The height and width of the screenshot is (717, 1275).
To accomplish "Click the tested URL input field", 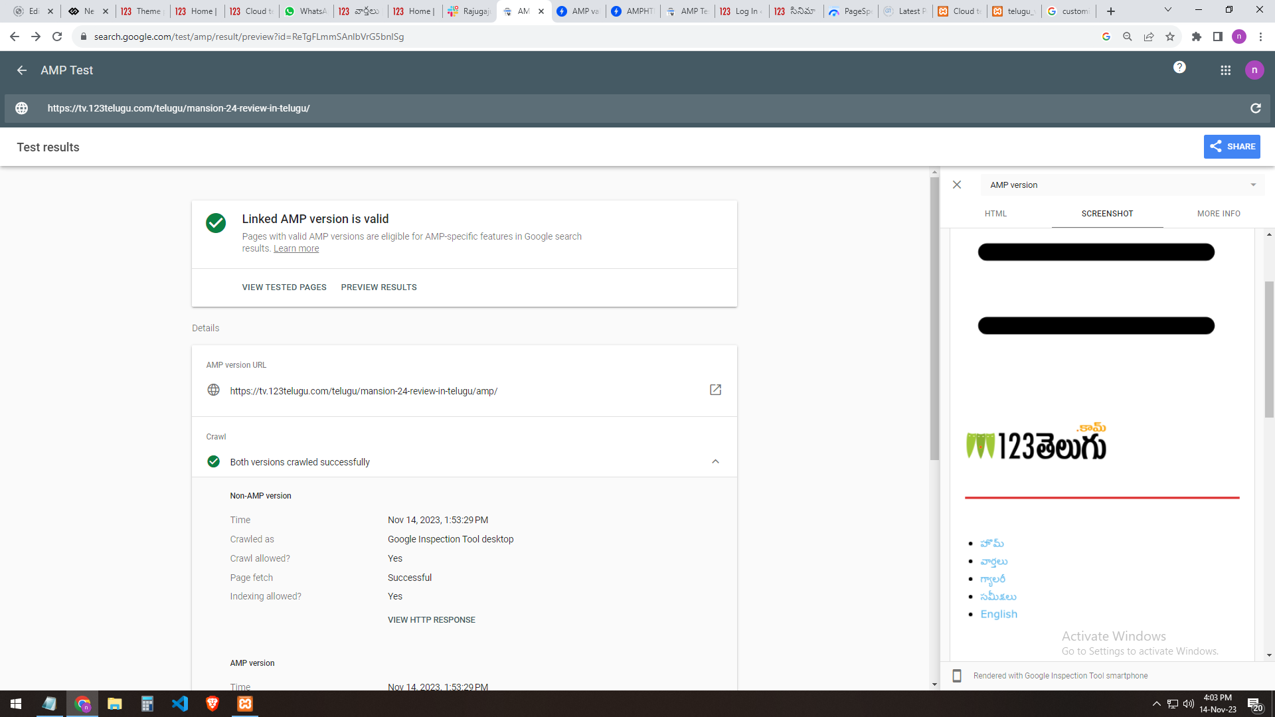I will pyautogui.click(x=637, y=108).
